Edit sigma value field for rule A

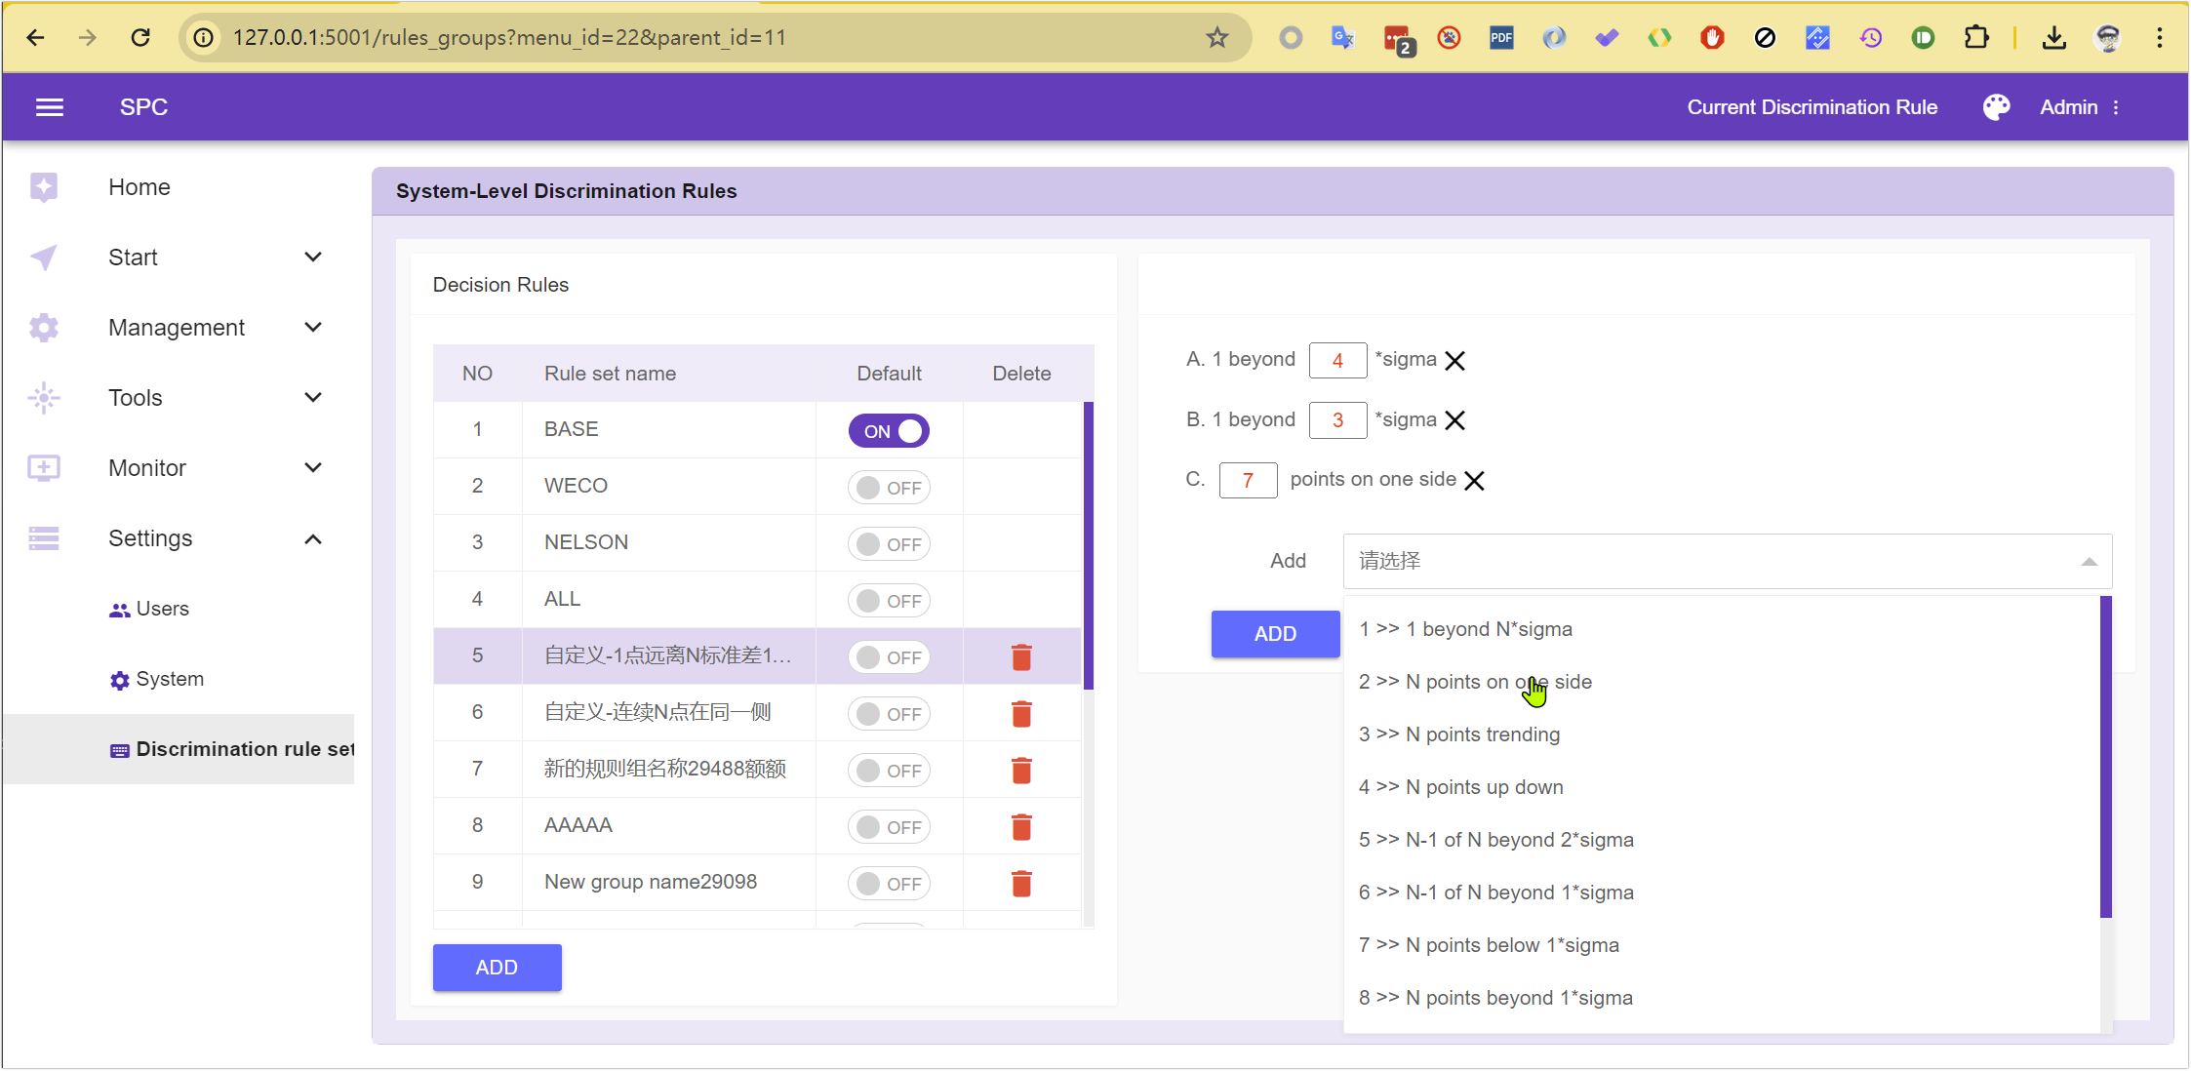[1337, 361]
